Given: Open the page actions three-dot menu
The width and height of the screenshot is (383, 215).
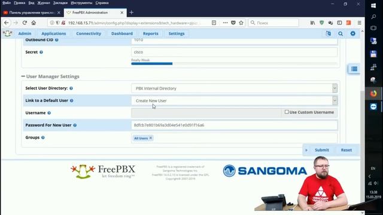Looking at the screenshot, I should point(225,23).
